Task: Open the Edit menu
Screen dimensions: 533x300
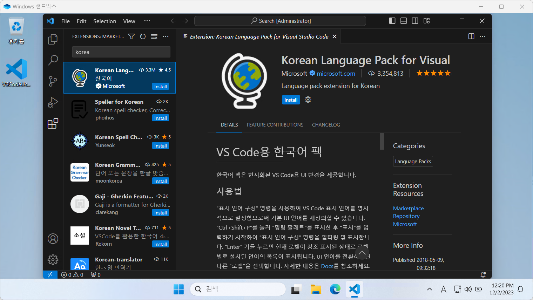Action: pyautogui.click(x=81, y=21)
